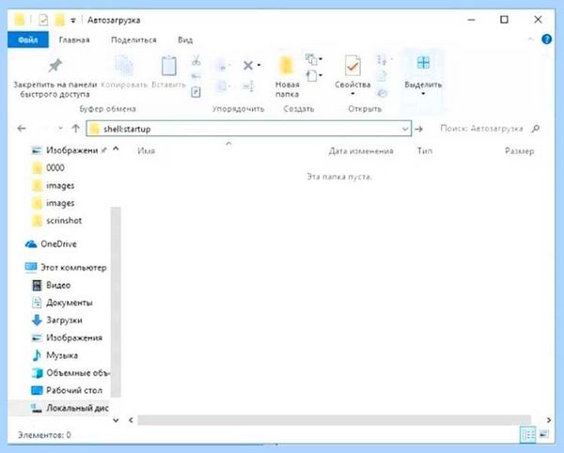Switch to details view icon in status bar
This screenshot has width=564, height=453.
coord(528,434)
